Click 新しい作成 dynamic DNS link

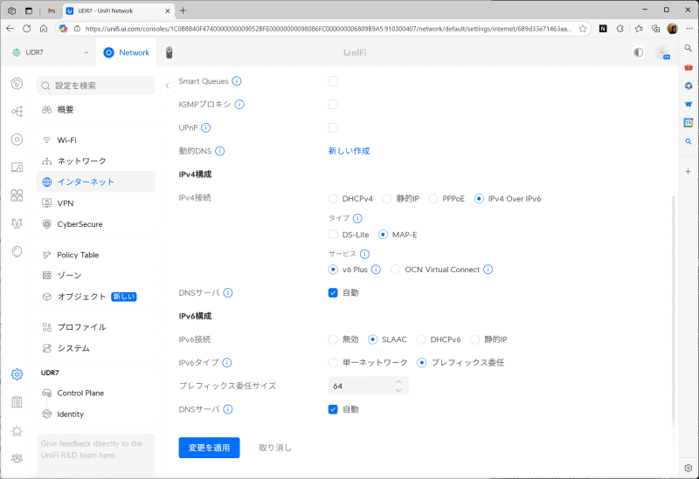(349, 151)
